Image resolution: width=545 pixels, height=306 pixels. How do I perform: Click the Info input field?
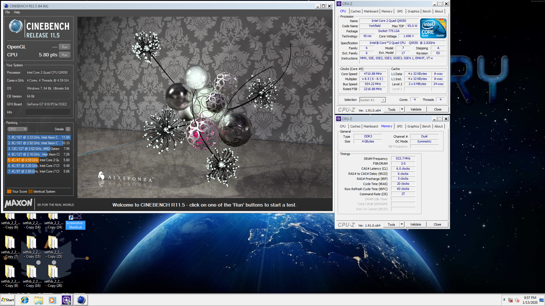point(48,112)
